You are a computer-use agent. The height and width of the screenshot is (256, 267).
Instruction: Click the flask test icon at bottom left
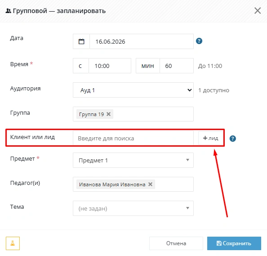coord(13,243)
